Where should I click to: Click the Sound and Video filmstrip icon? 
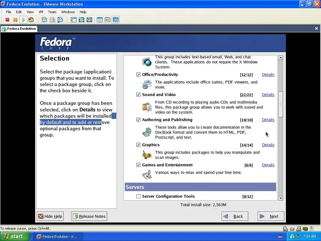147,107
